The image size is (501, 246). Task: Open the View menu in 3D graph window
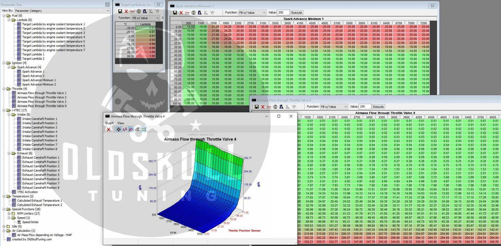pos(121,123)
